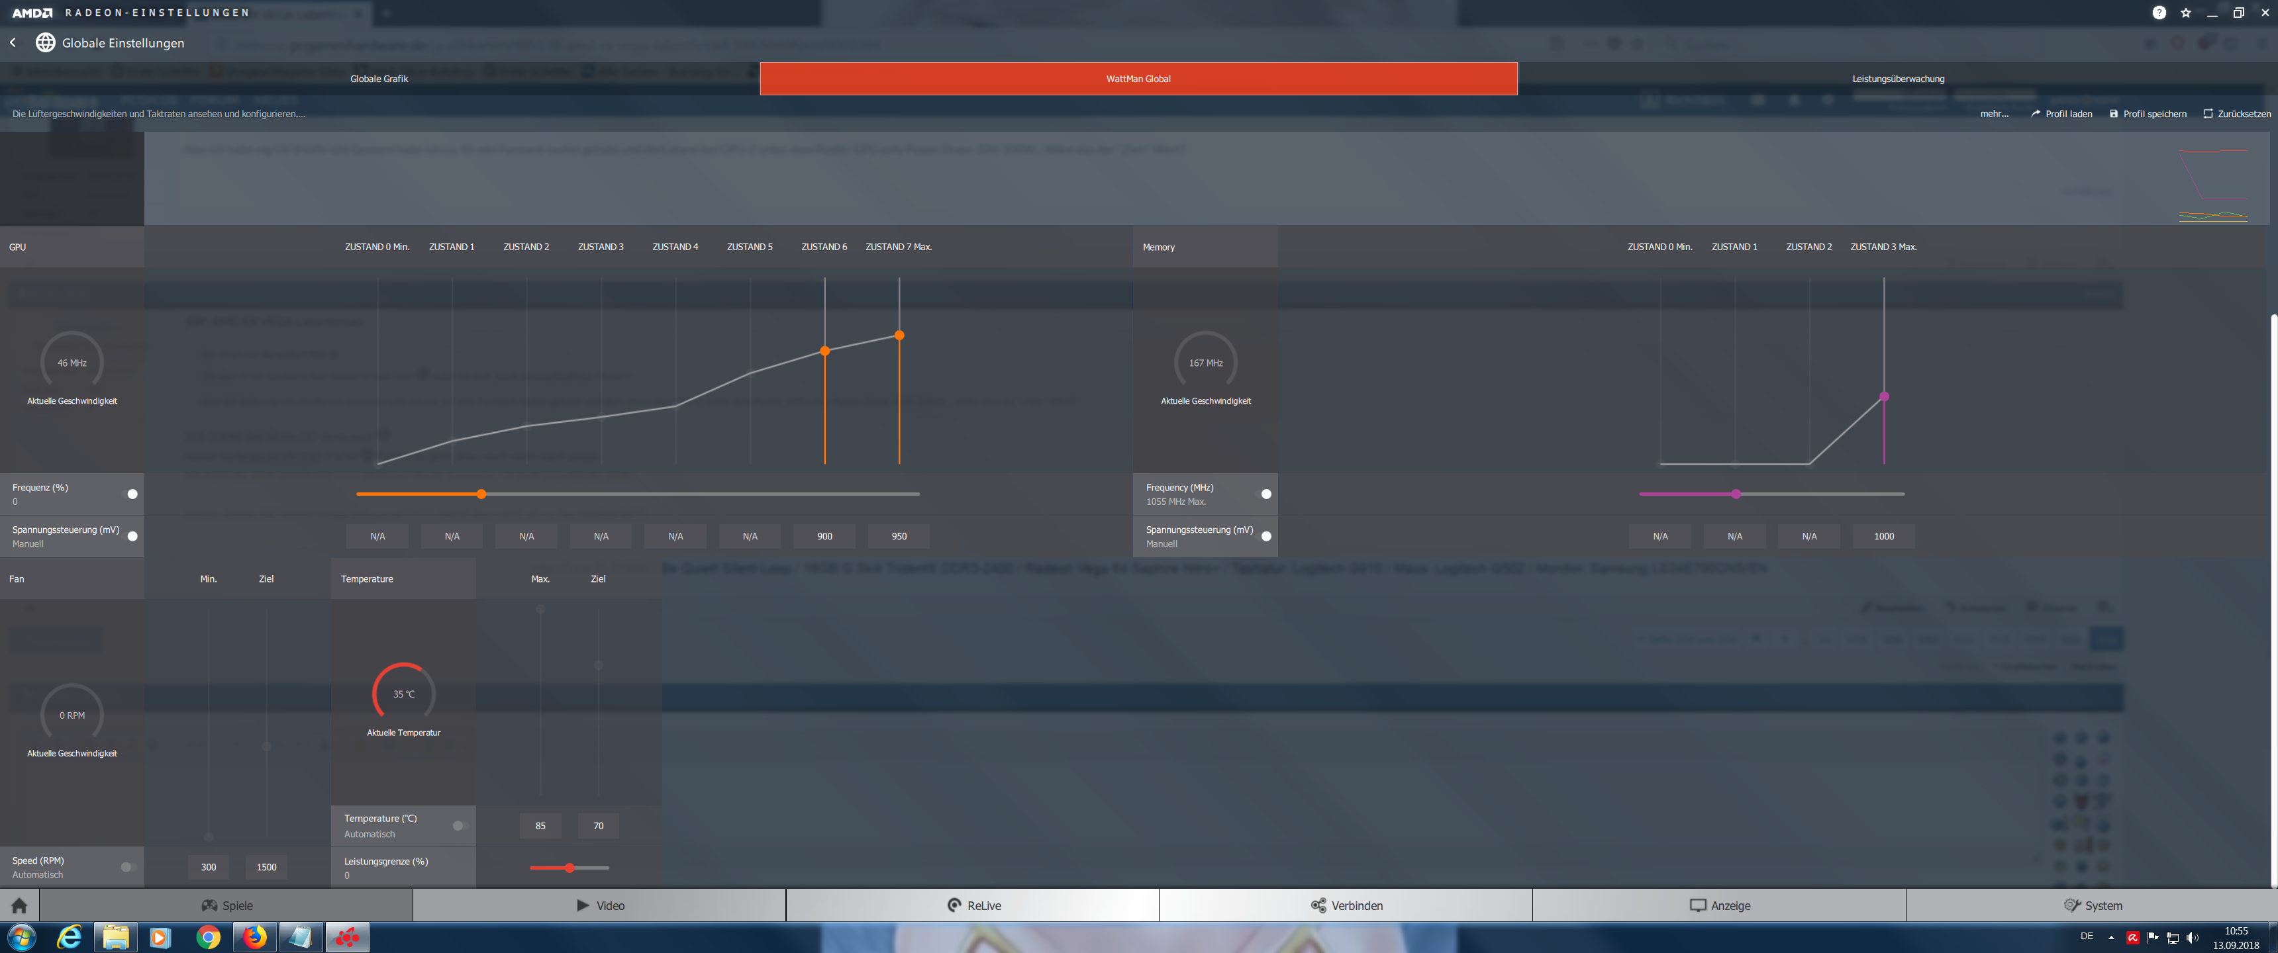Image resolution: width=2278 pixels, height=953 pixels.
Task: Click Profil laden
Action: [2061, 114]
